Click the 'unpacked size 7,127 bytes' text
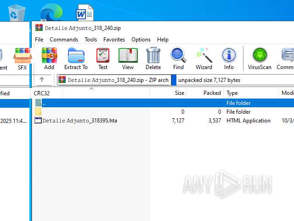Image resolution: width=294 pixels, height=221 pixels. coord(209,80)
